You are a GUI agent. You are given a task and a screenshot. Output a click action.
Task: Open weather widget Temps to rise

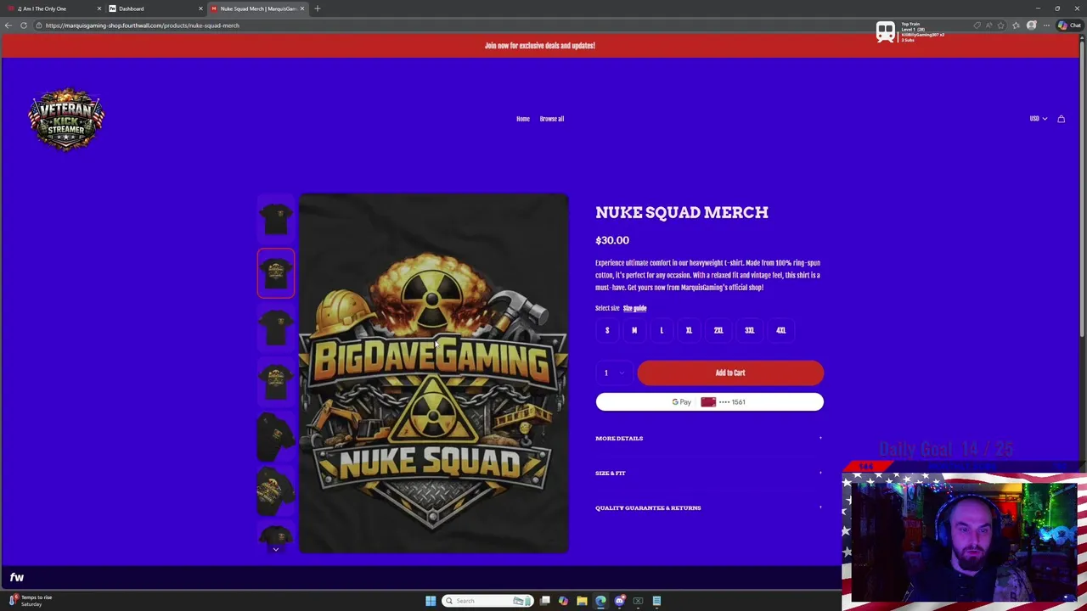[31, 601]
